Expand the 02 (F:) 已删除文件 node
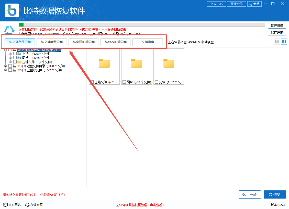The width and height of the screenshot is (289, 209). click(5, 70)
